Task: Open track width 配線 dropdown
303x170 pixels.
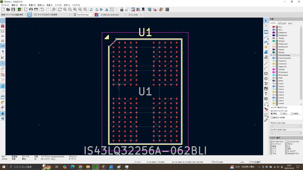Action: pos(14,15)
